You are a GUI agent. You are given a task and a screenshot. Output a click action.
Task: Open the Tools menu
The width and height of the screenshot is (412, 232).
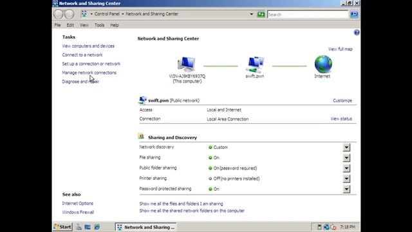99,25
